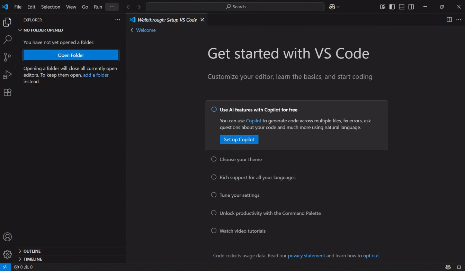This screenshot has height=271, width=465.
Task: Open Copilot status icon in status bar
Action: 448,267
